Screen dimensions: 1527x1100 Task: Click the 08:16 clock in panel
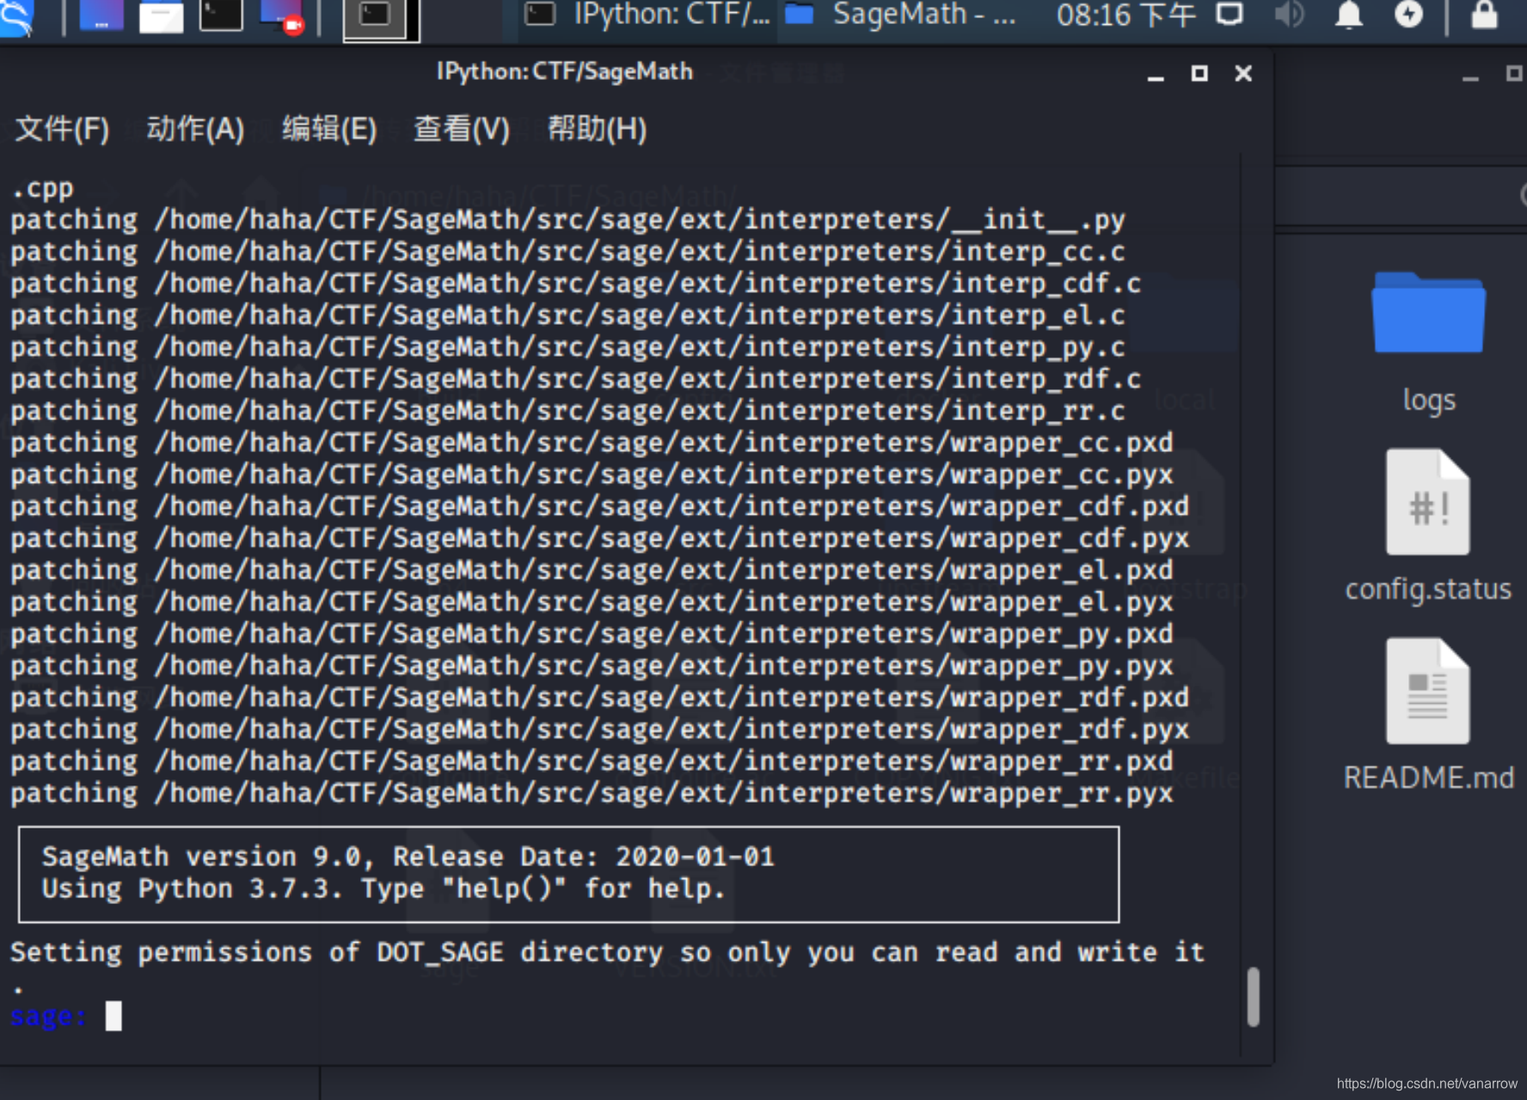tap(1125, 15)
